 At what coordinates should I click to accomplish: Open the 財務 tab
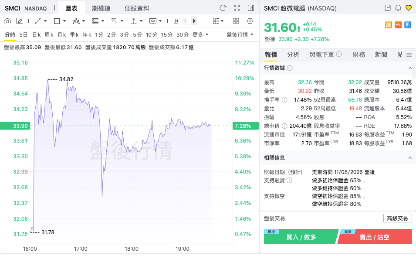tap(359, 55)
